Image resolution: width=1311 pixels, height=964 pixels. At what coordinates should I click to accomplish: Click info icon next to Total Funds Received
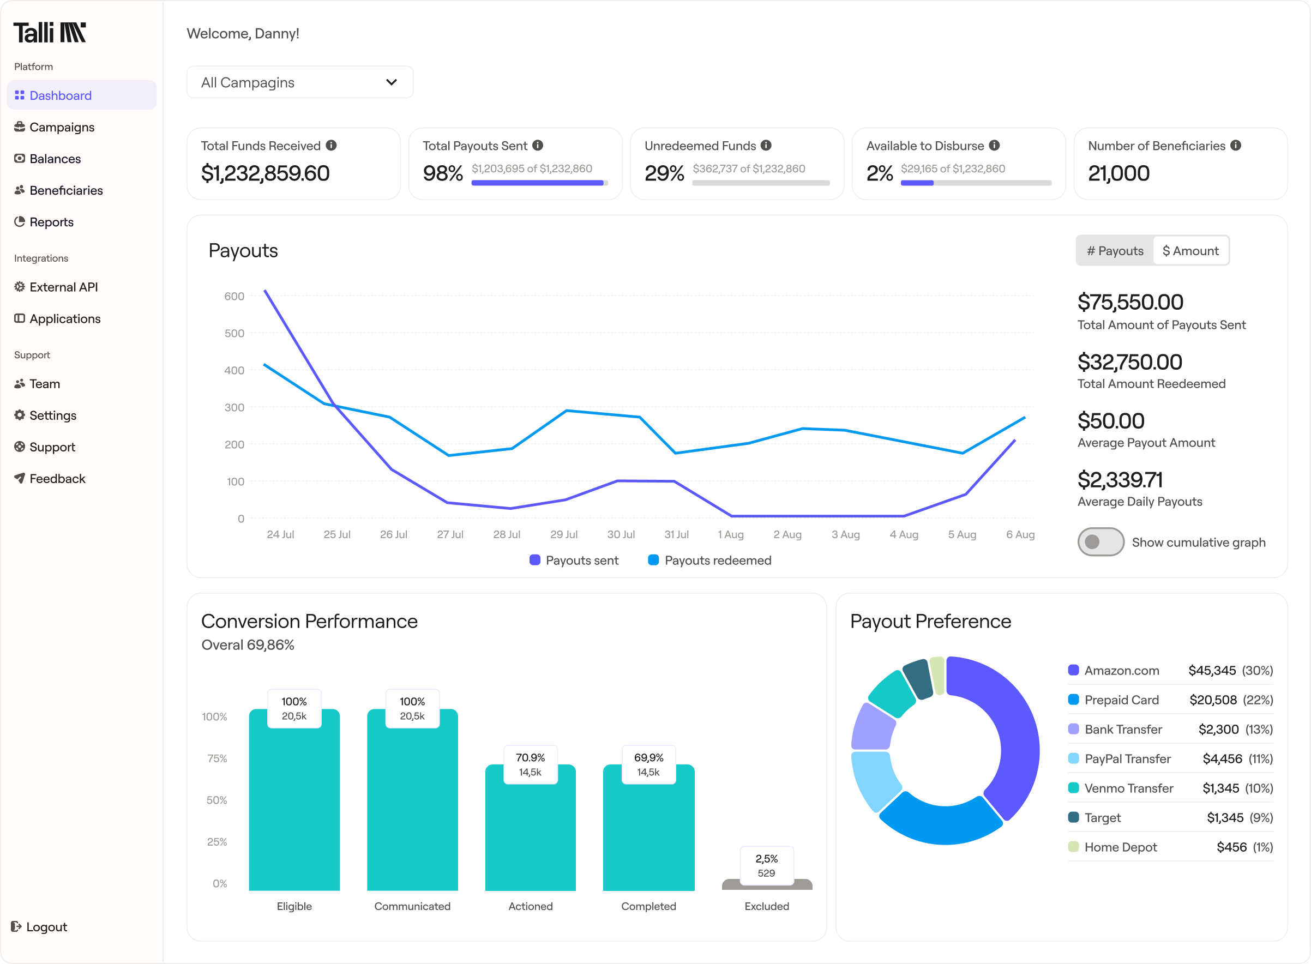click(331, 145)
